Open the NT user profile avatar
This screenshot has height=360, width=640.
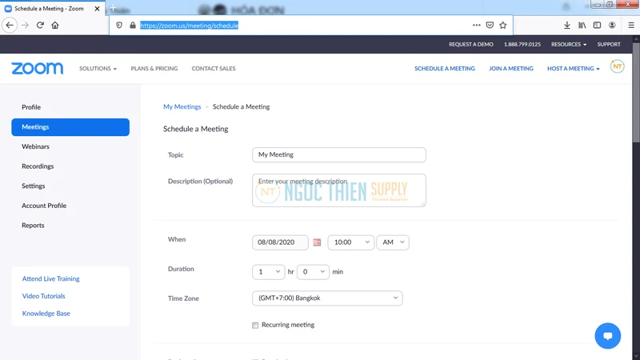tap(617, 67)
